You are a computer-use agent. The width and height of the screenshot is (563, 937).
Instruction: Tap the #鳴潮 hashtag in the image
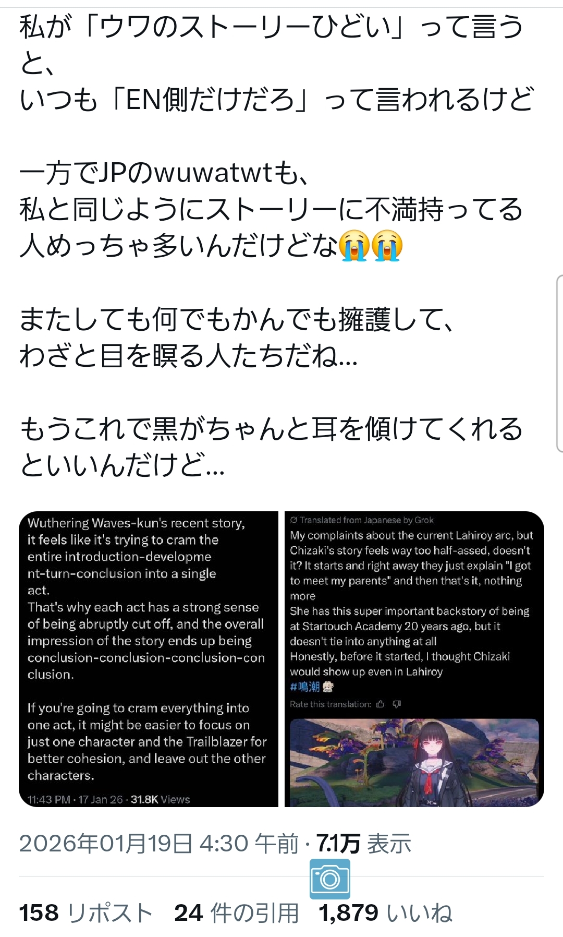(x=305, y=687)
